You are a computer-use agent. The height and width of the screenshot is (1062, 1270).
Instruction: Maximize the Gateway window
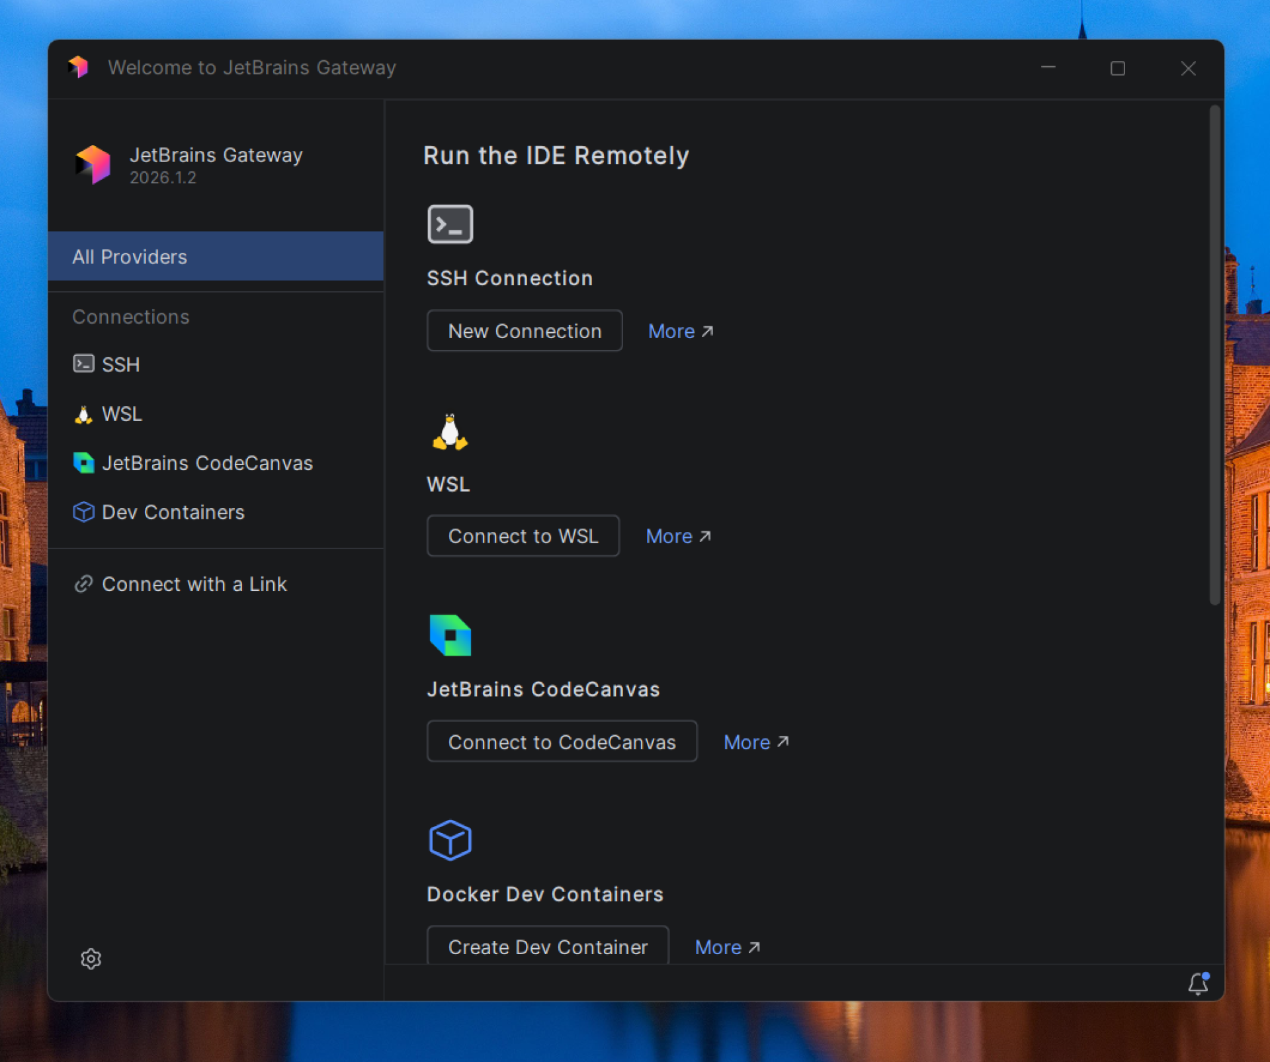point(1118,68)
